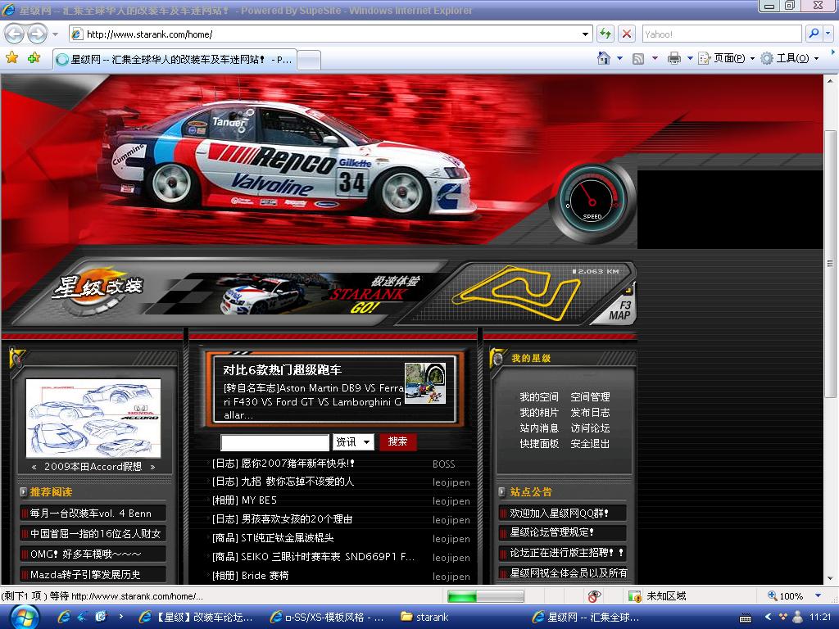Expand the address bar history dropdown

point(585,34)
